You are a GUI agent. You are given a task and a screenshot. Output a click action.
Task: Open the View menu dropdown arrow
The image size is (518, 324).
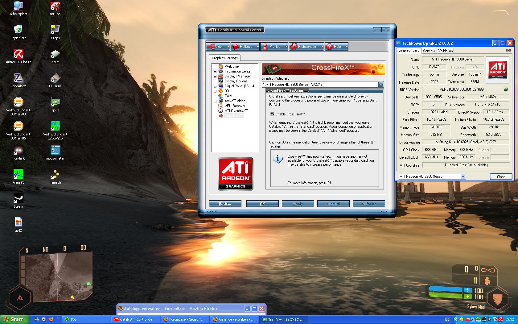pos(228,47)
